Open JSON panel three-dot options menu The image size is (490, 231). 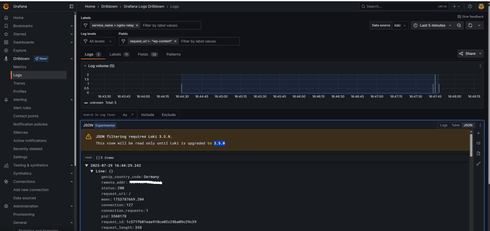click(480, 125)
